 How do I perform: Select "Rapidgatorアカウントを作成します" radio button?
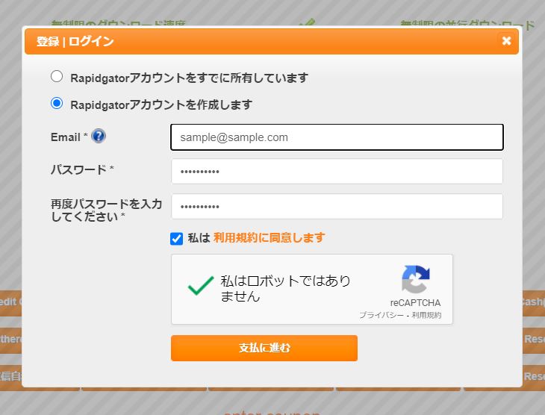point(57,104)
